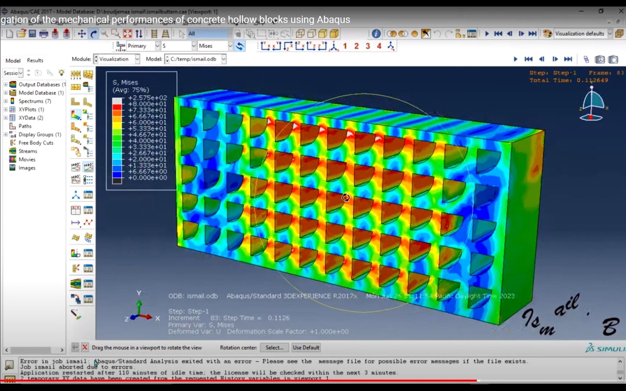Switch to filled render style
This screenshot has width=626, height=391.
(323, 34)
